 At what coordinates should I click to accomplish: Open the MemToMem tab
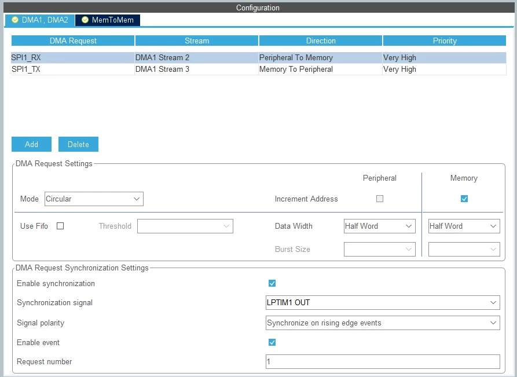pos(108,20)
